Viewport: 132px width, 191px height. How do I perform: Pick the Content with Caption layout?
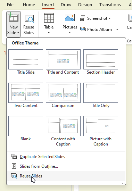point(63,131)
